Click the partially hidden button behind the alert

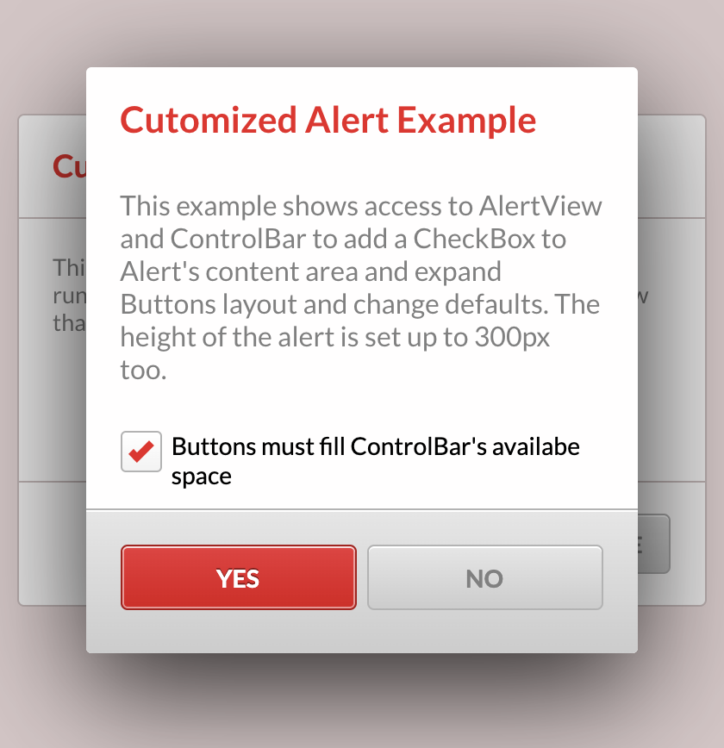pos(654,544)
